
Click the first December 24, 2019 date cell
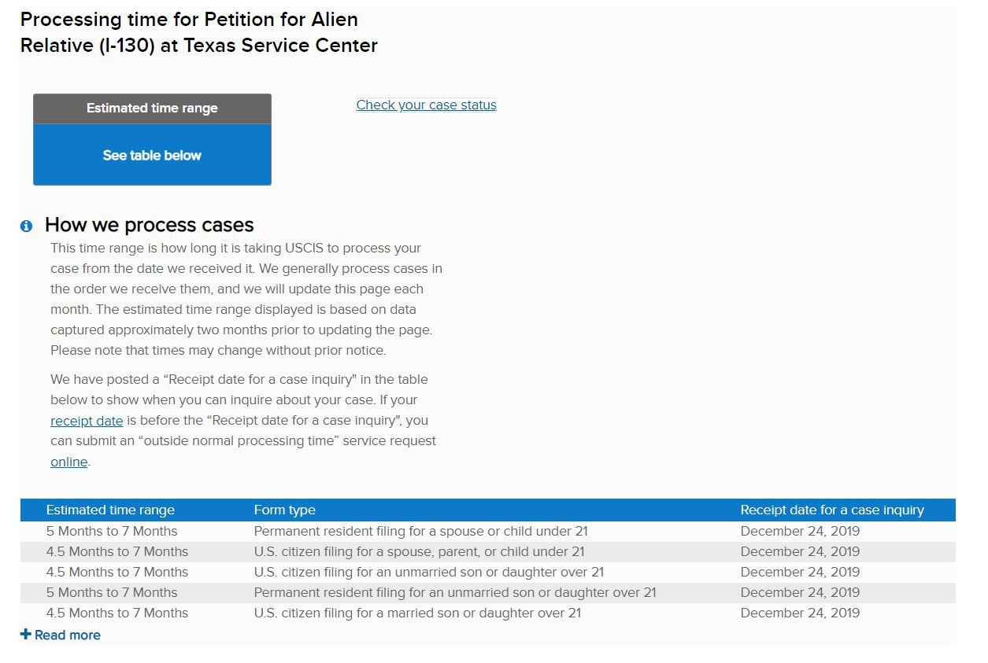click(x=800, y=531)
